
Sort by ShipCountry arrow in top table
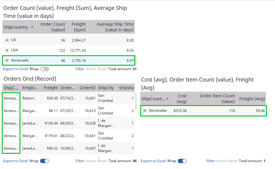[x=32, y=27]
